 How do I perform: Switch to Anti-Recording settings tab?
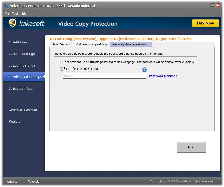92,44
